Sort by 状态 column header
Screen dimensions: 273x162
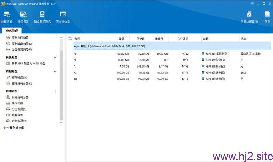point(243,39)
